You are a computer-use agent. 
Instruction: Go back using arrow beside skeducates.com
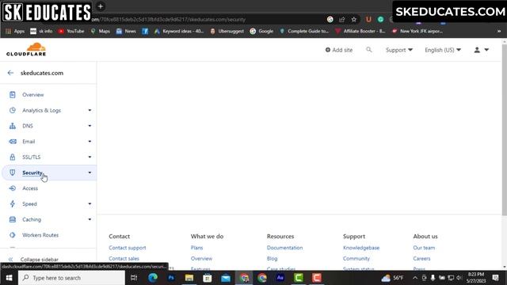(10, 73)
